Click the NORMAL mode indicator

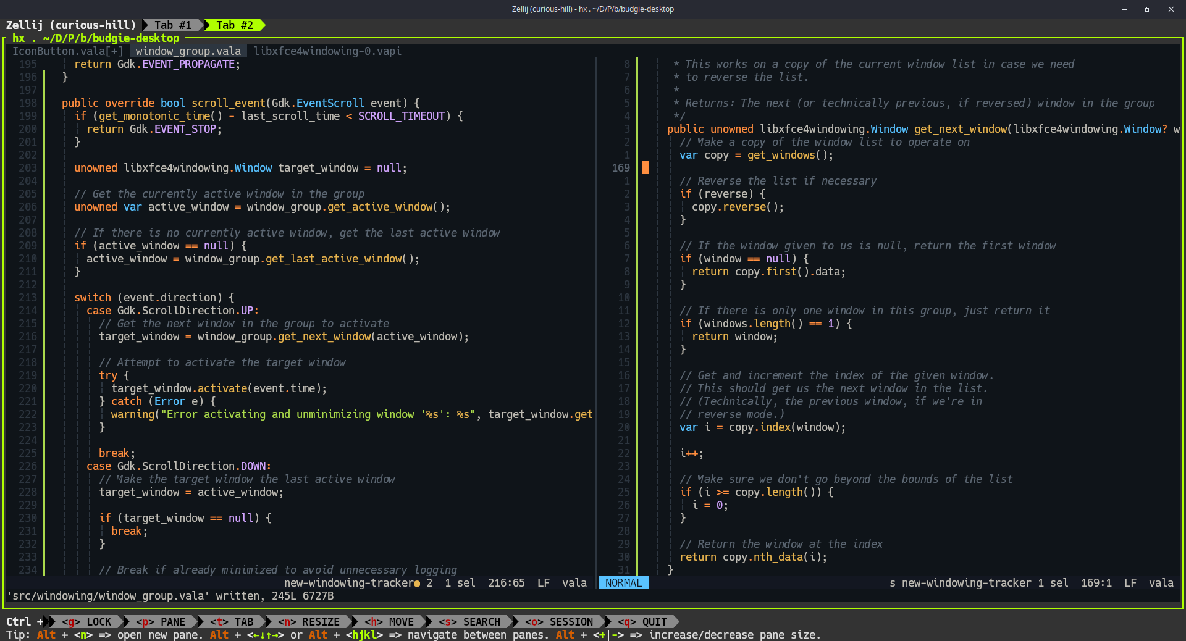coord(623,583)
